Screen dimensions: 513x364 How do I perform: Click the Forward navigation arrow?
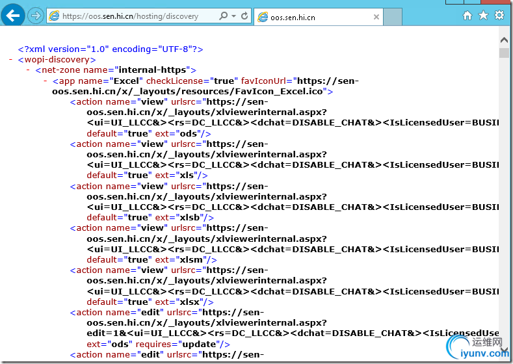tap(35, 16)
